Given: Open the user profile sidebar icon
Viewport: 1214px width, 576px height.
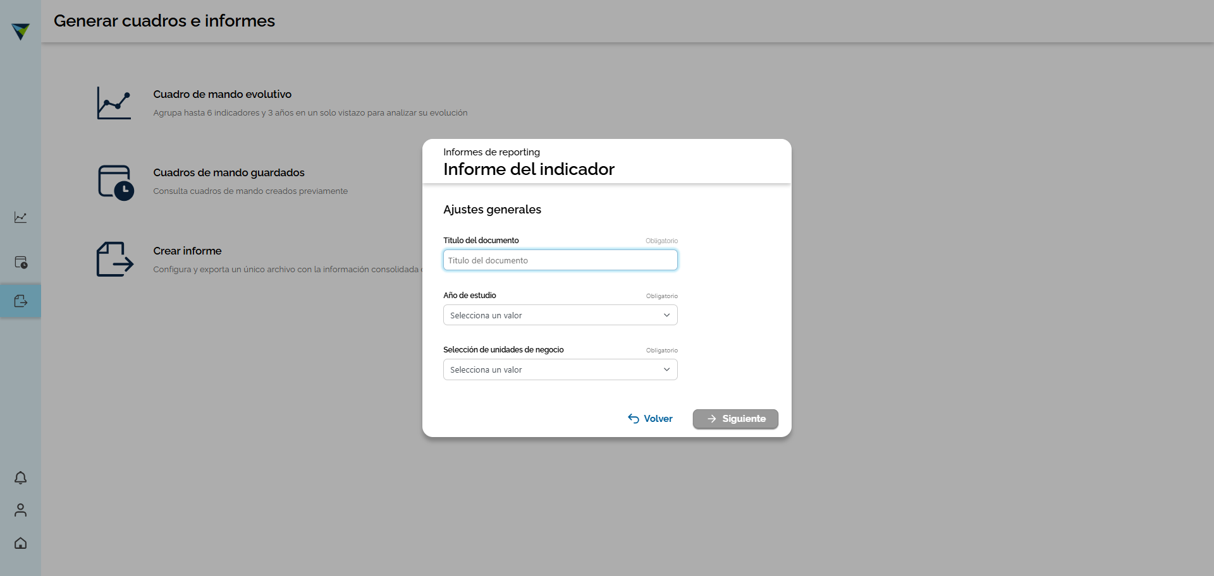Looking at the screenshot, I should pos(20,510).
